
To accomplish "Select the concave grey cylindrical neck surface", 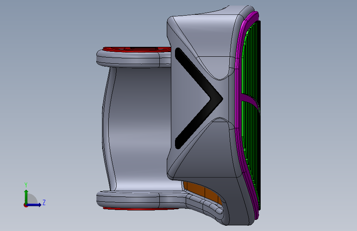I will [142, 129].
